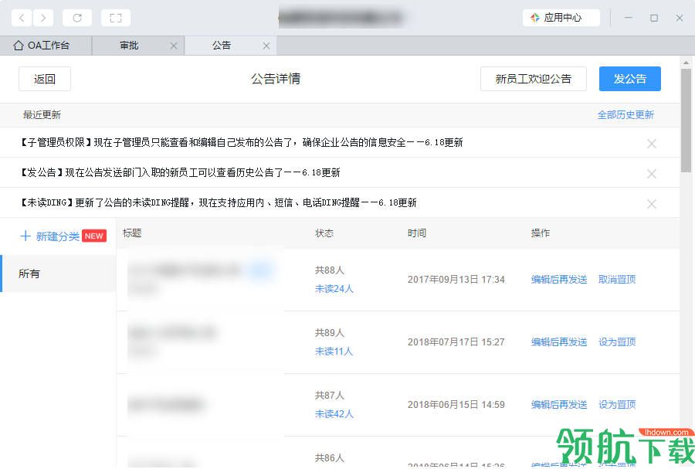Select the 共89人 recipient count
Viewport: 695px width, 469px height.
coord(329,333)
